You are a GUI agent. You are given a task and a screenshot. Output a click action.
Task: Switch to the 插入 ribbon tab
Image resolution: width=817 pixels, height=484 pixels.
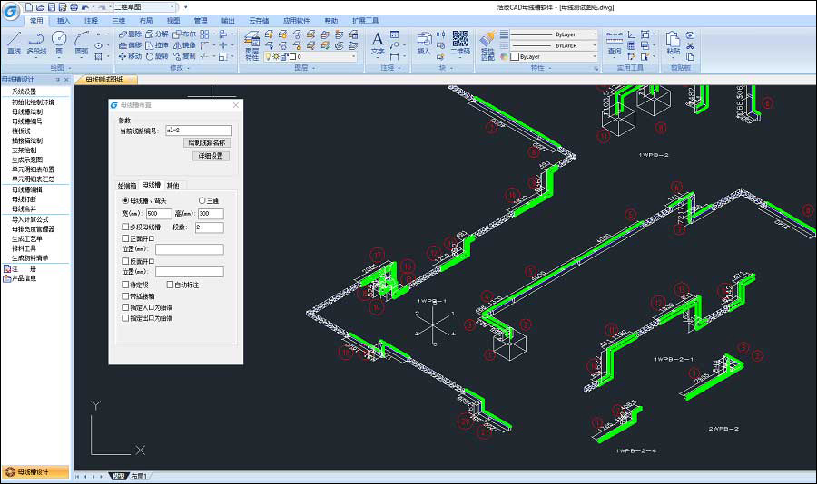(63, 20)
